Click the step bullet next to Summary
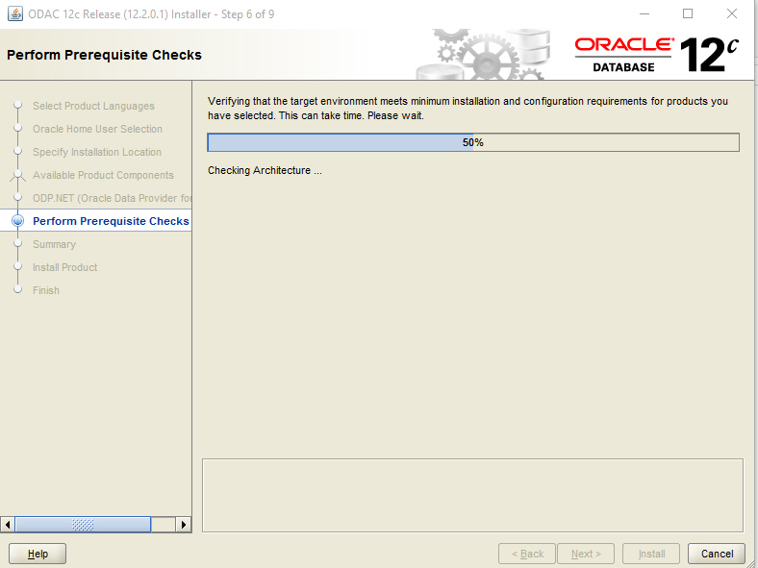 click(18, 243)
